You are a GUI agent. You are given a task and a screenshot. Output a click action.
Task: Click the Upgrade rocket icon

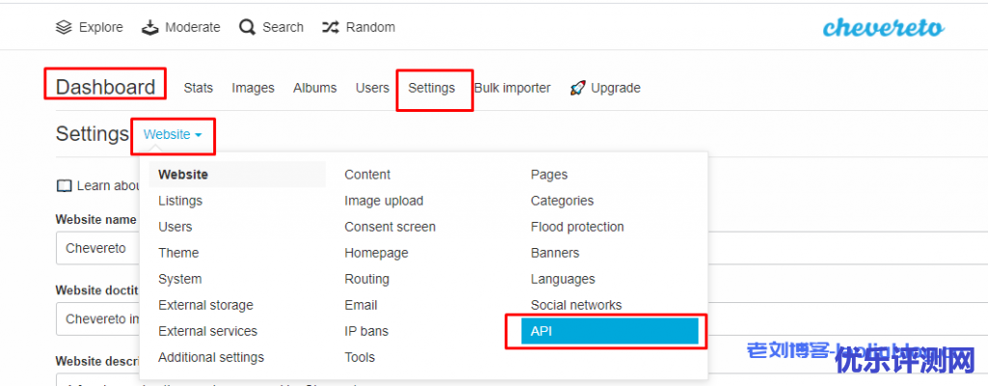tap(577, 88)
